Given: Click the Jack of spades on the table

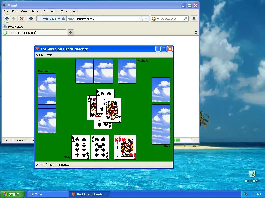Looking at the screenshot, I should click(92, 108).
